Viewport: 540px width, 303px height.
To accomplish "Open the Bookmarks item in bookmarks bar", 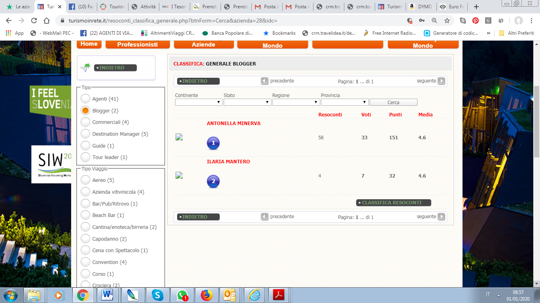I will coord(279,33).
